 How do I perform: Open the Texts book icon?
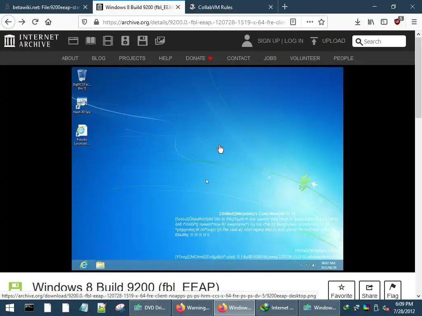point(91,41)
